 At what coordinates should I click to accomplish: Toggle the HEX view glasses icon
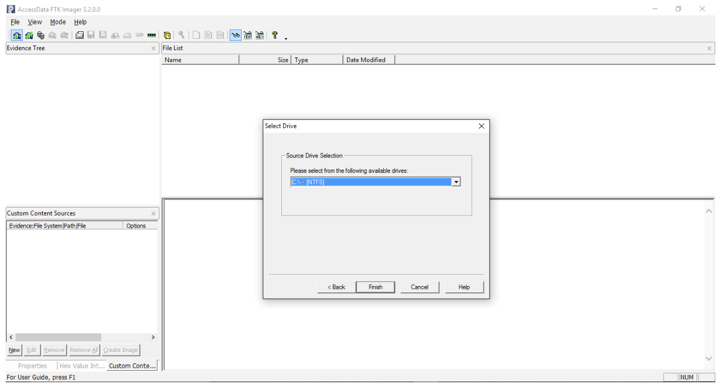[260, 35]
